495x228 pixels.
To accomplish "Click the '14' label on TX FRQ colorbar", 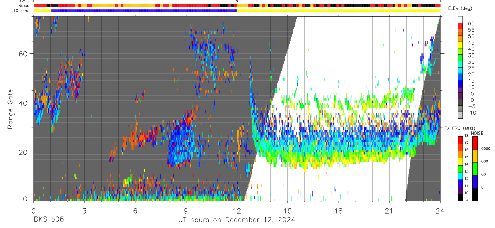I will pos(466,164).
